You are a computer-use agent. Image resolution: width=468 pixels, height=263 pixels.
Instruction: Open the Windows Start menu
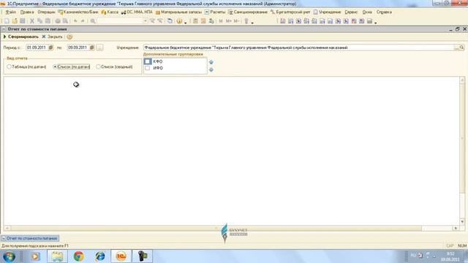tap(10, 256)
